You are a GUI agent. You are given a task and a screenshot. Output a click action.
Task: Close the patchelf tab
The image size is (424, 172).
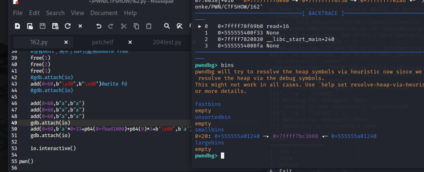point(130,42)
